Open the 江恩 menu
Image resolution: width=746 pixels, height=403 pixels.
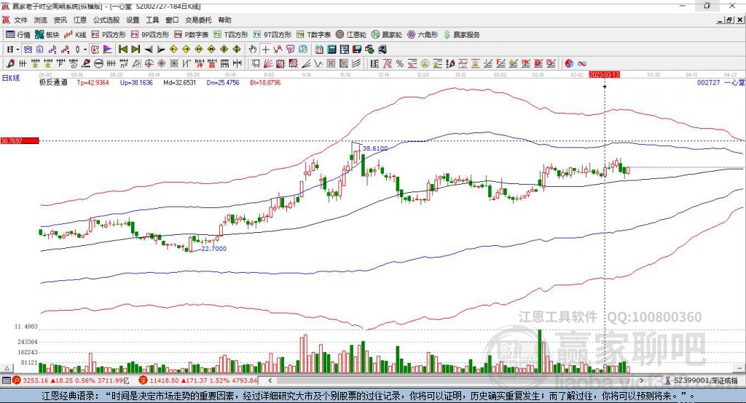click(x=80, y=20)
